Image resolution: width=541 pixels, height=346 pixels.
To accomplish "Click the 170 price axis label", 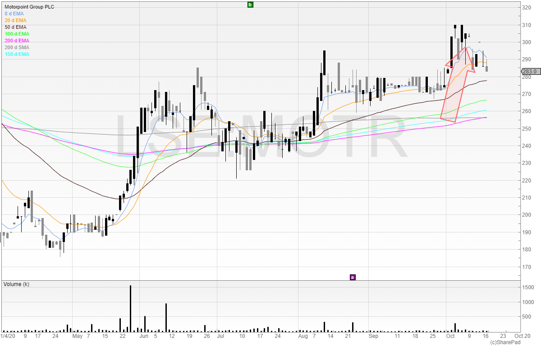I will click(x=527, y=267).
